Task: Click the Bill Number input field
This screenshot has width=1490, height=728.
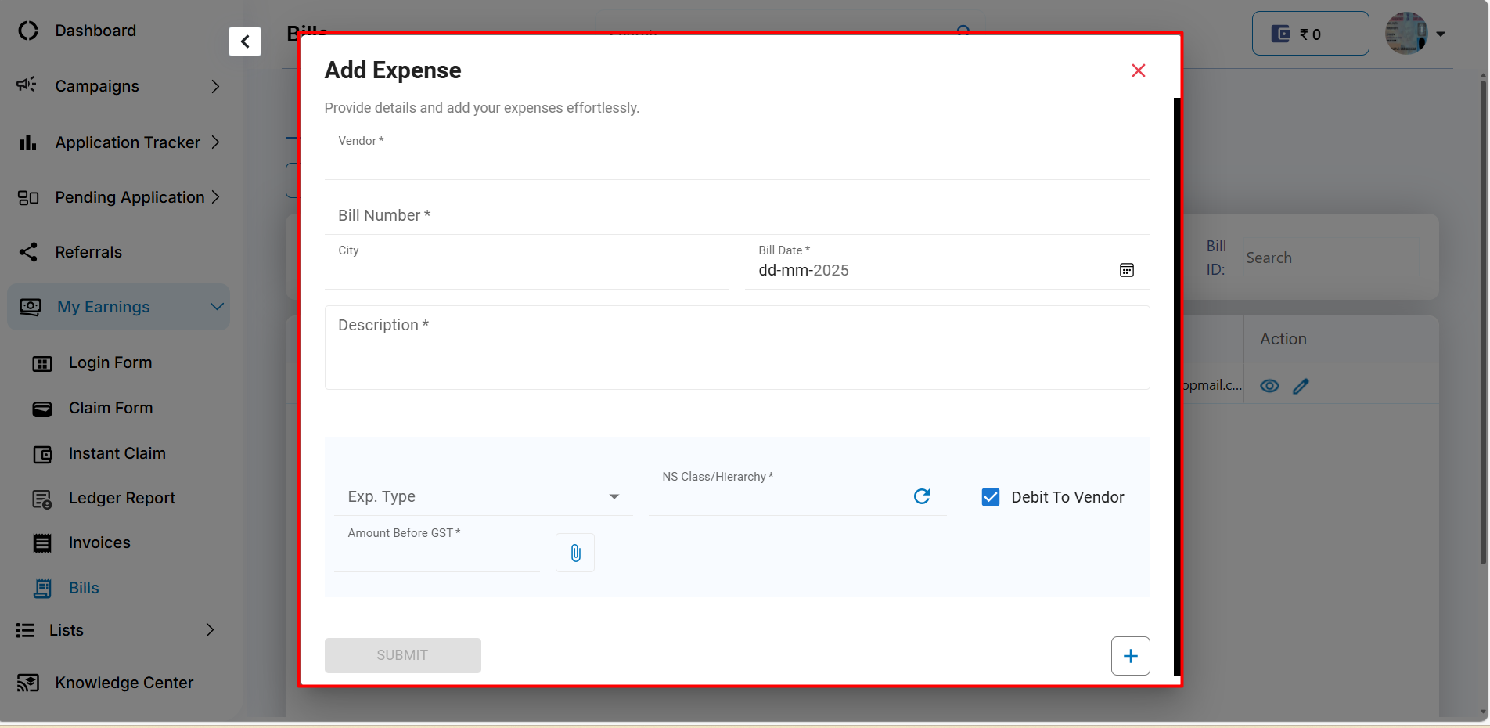Action: [x=736, y=216]
